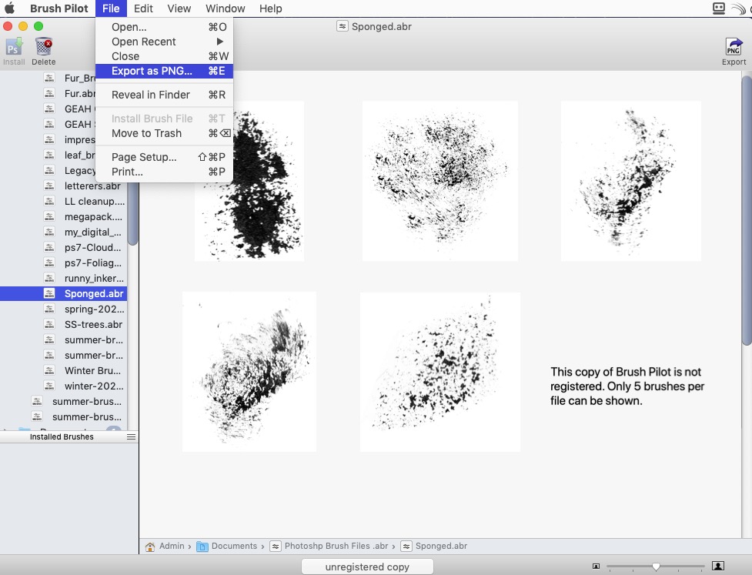Choose Move to Trash menu item
752x575 pixels.
(164, 133)
